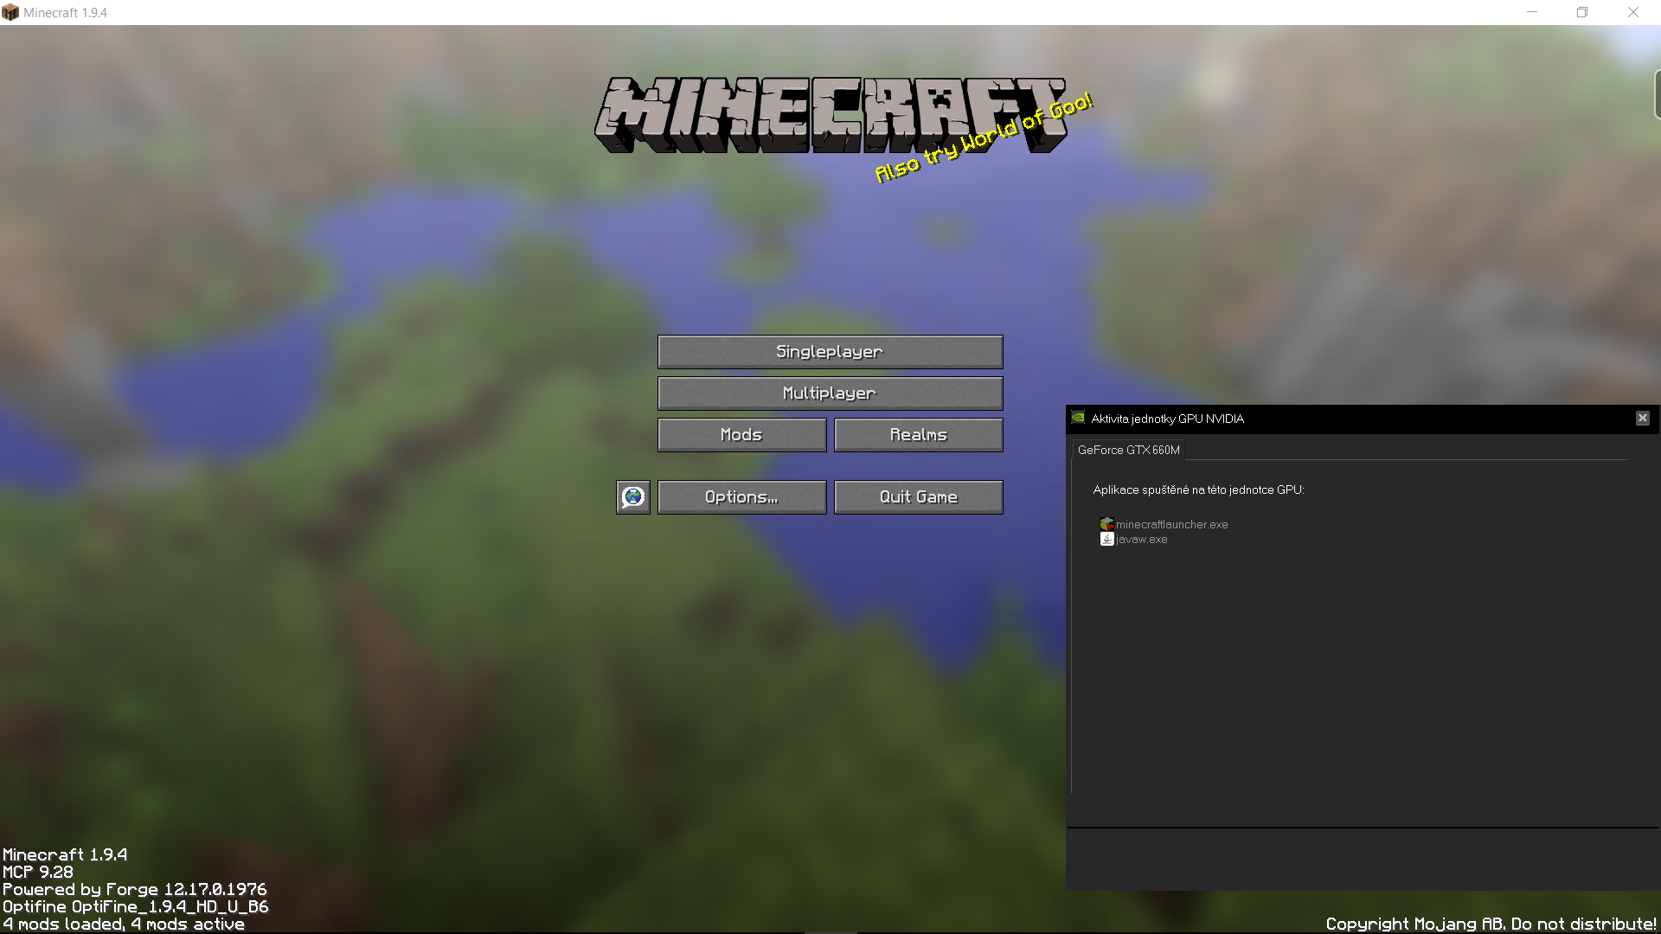Image resolution: width=1661 pixels, height=934 pixels.
Task: Select the GeForce GTX 660M tab
Action: 1128,450
